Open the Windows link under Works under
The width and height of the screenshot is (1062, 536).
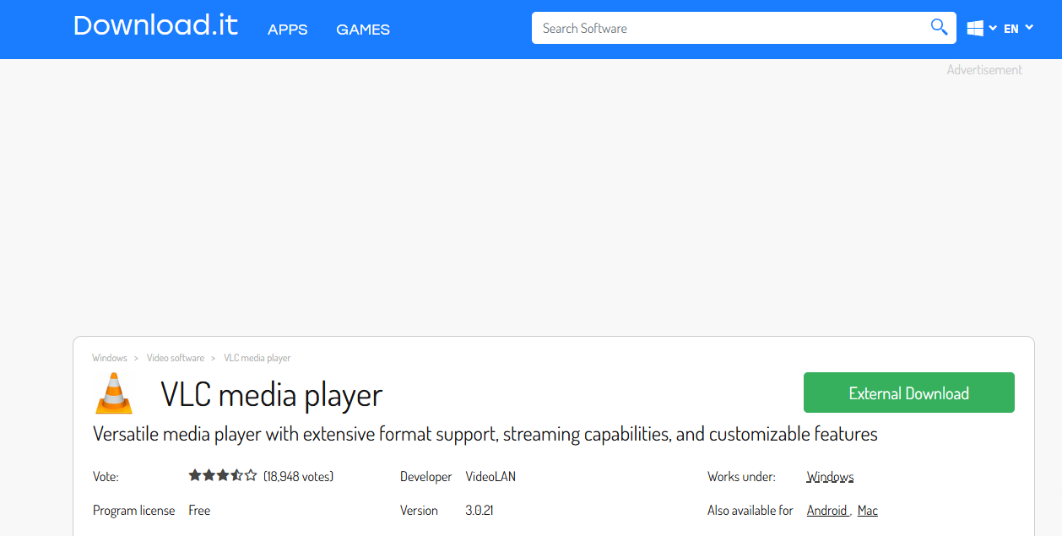coord(830,477)
